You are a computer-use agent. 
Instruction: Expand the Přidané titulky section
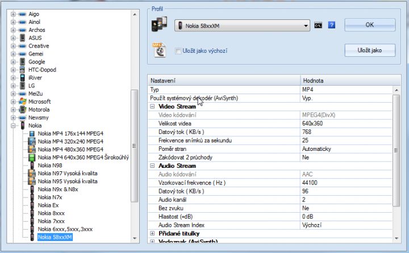point(152,234)
